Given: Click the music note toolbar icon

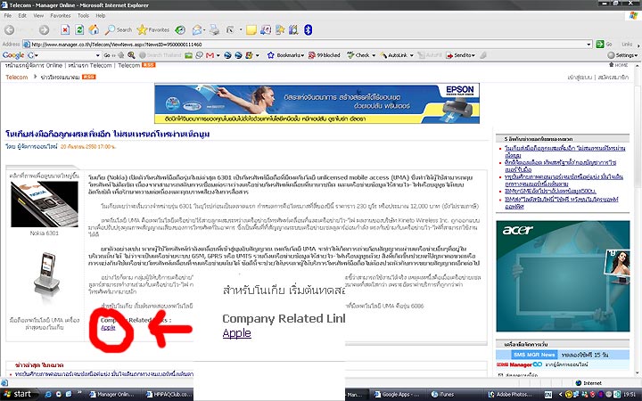Looking at the screenshot, I should pos(266,29).
